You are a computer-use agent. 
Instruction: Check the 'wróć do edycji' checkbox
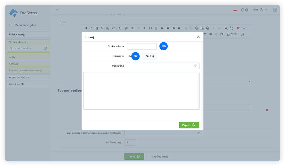tap(148, 157)
